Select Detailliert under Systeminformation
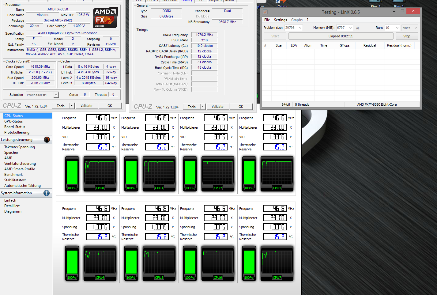The width and height of the screenshot is (437, 295). pyautogui.click(x=12, y=206)
